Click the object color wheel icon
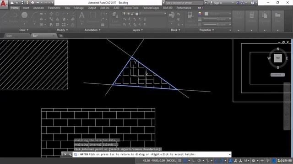Viewport: 293px width, 164px height. tap(200, 14)
